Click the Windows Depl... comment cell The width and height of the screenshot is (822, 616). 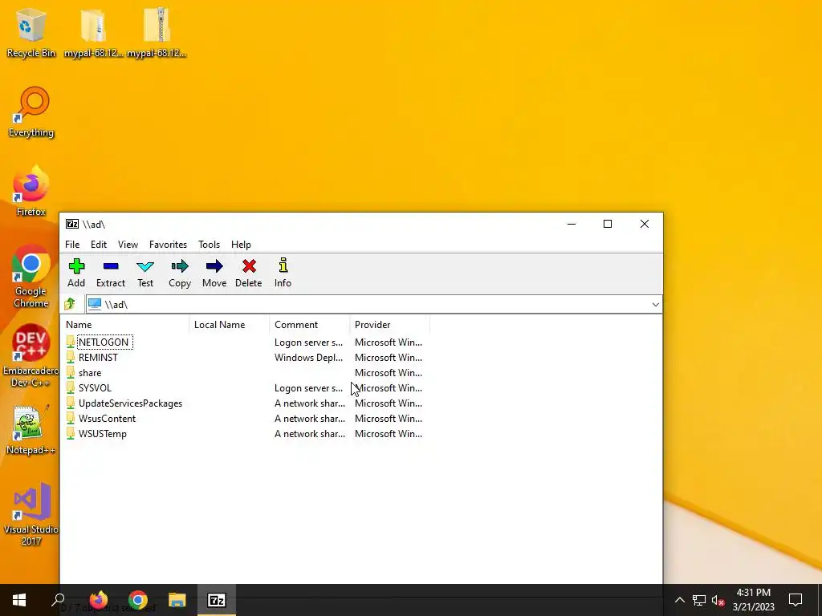309,358
